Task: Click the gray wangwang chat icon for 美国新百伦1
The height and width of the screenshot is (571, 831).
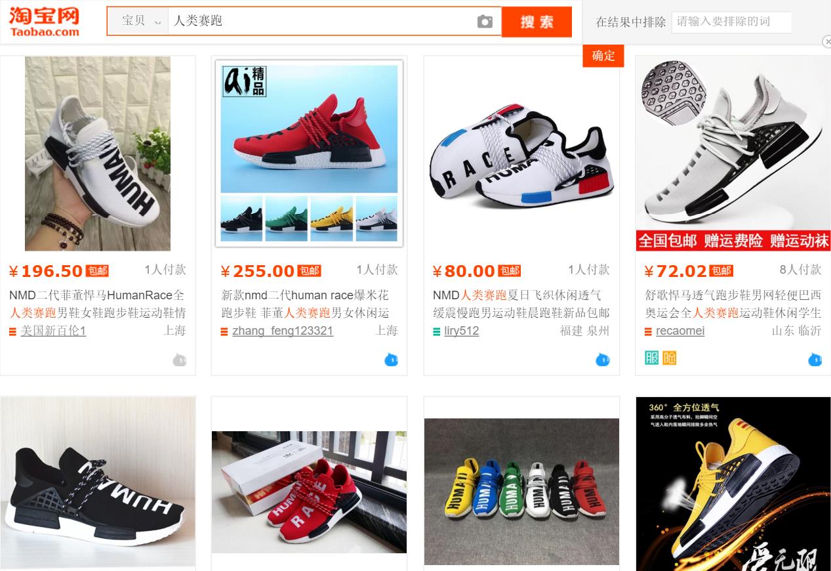Action: click(179, 360)
